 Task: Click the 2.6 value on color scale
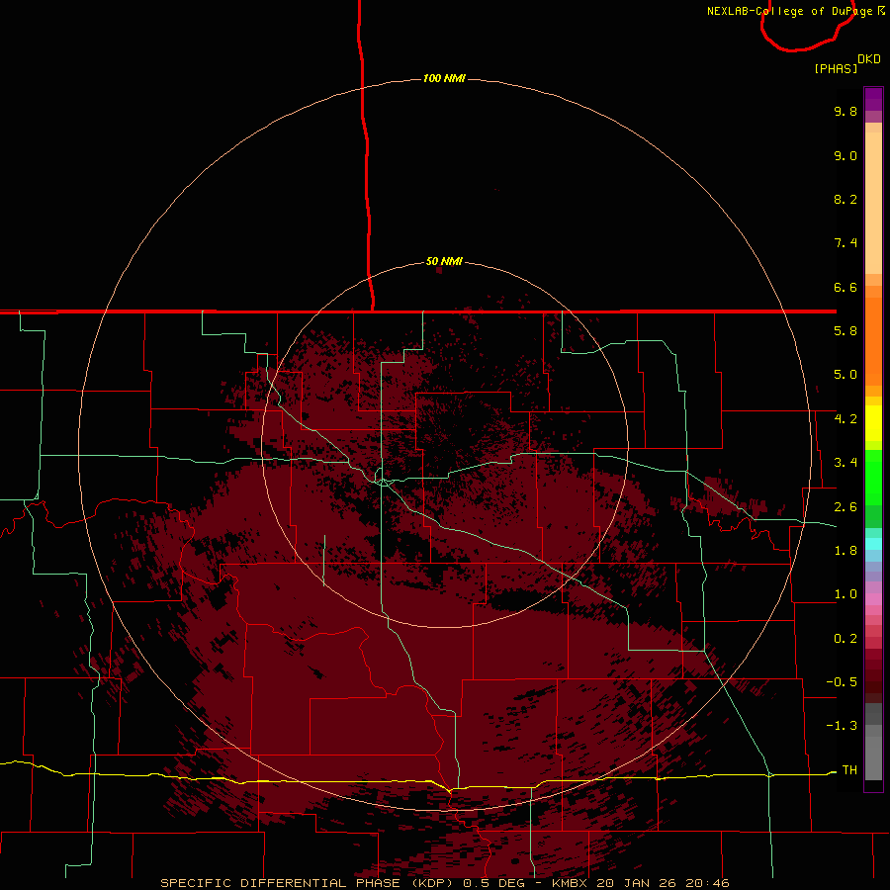(x=845, y=507)
